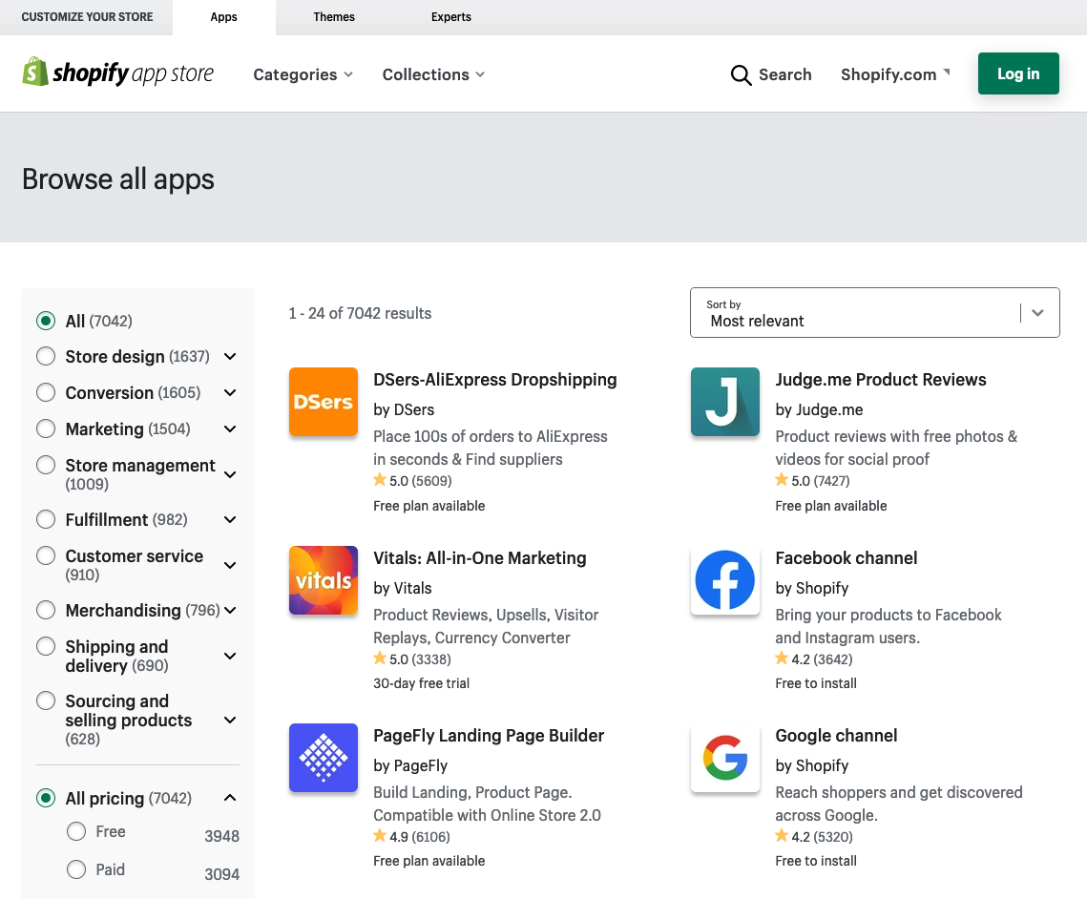Open the Shopify.com dropdown
The height and width of the screenshot is (899, 1087).
click(896, 74)
